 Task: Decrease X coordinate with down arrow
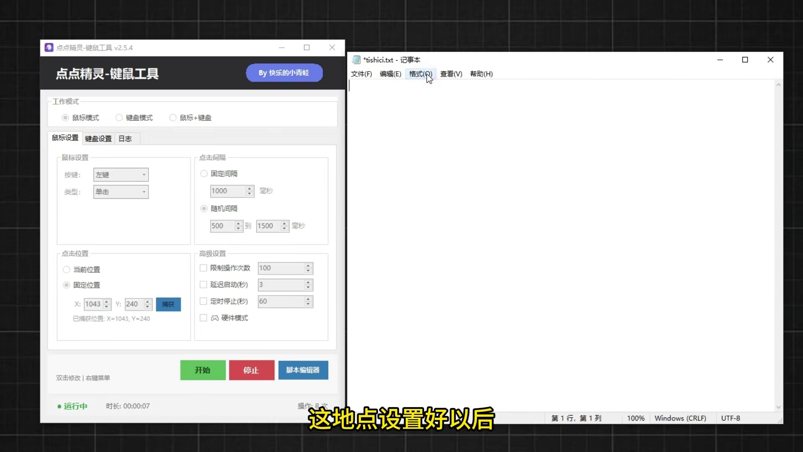pyautogui.click(x=107, y=307)
